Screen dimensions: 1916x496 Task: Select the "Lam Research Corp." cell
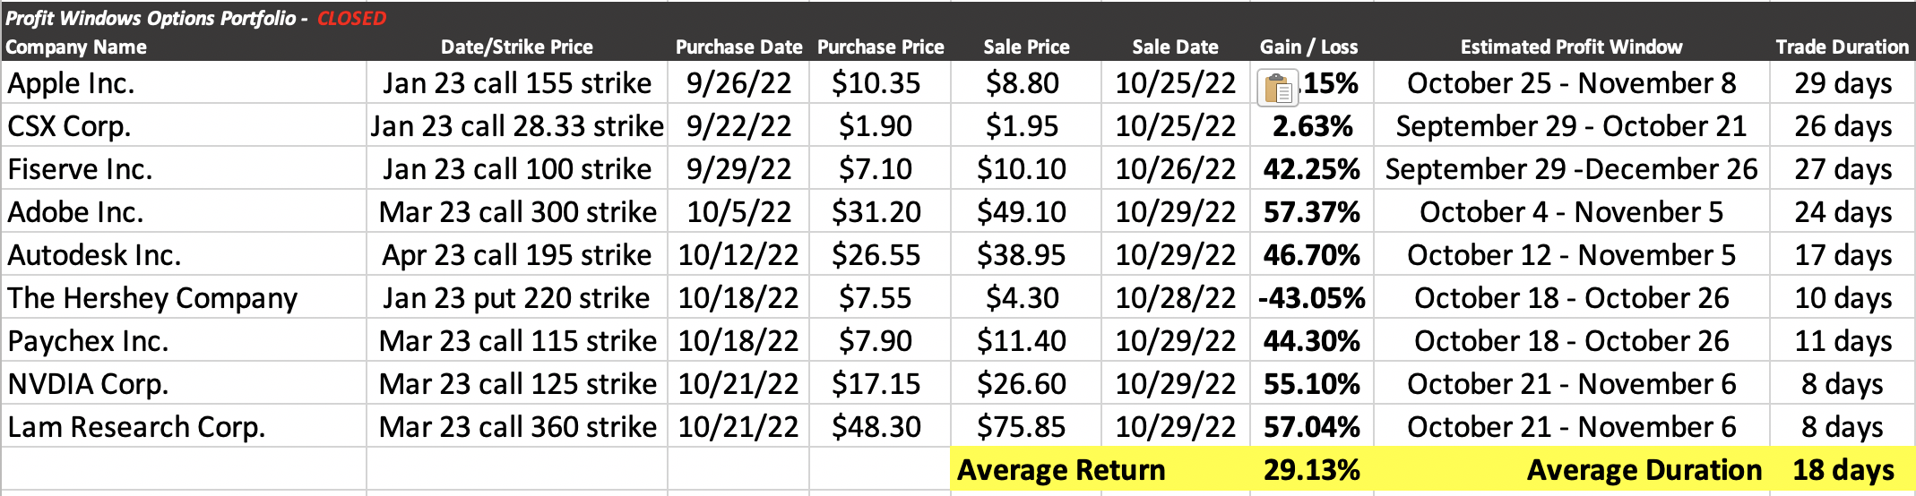pyautogui.click(x=136, y=427)
